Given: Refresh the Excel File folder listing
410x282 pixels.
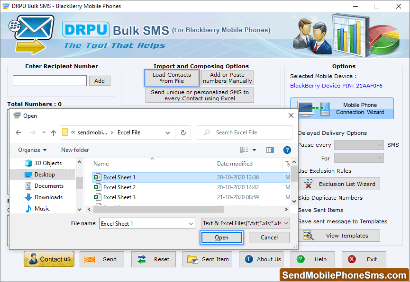Looking at the screenshot, I should click(183, 132).
